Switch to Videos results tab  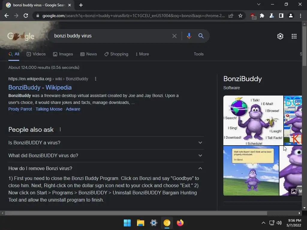(36, 54)
